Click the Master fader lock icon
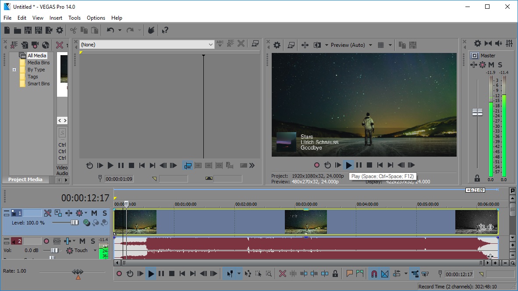Screen dimensions: 518x291 pyautogui.click(x=477, y=179)
